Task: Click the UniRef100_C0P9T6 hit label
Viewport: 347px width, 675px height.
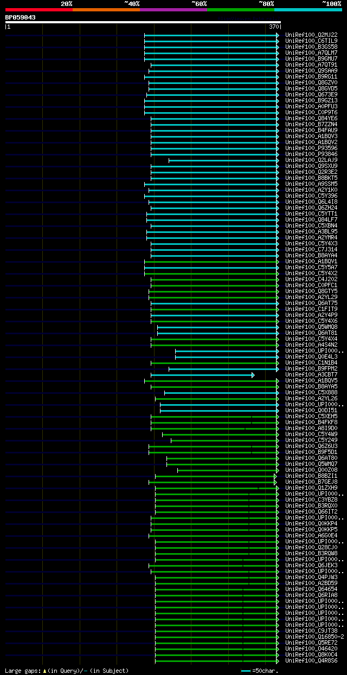Action: pyautogui.click(x=311, y=112)
